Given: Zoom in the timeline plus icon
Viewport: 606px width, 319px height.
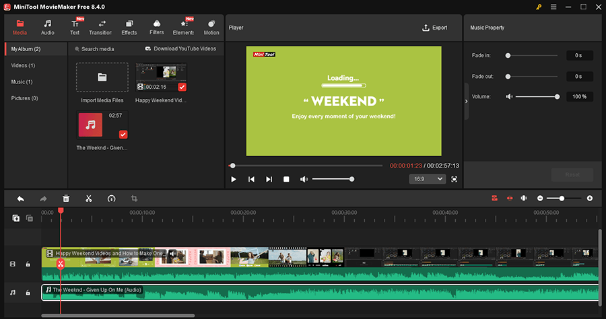Looking at the screenshot, I should tap(590, 198).
